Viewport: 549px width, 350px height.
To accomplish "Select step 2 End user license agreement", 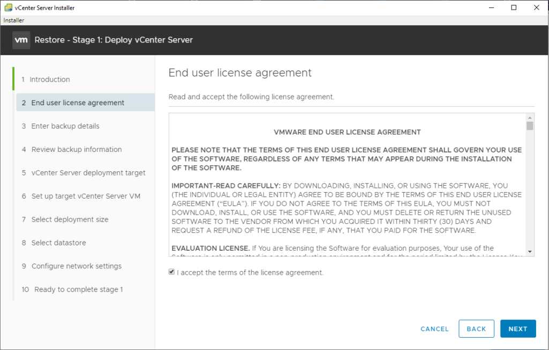I will (x=85, y=103).
